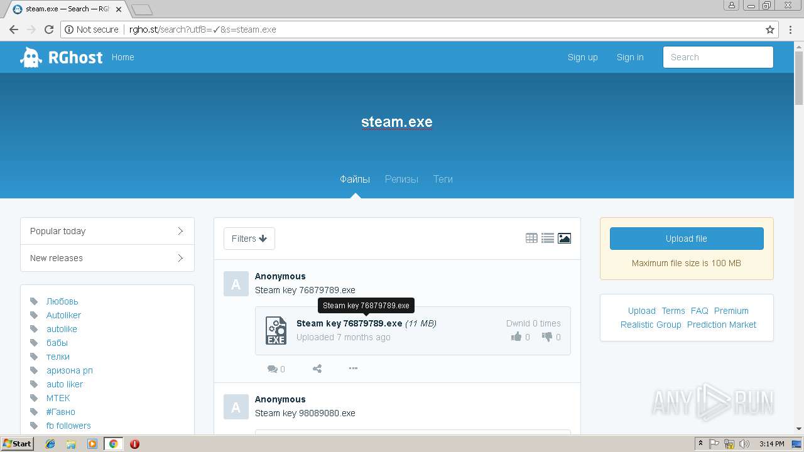Open the Premium link
This screenshot has height=452, width=804.
(x=731, y=311)
